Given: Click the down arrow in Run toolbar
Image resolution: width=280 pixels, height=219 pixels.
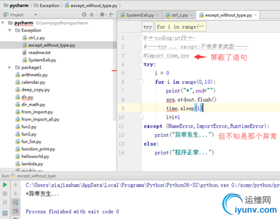Looking at the screenshot, I should tap(16, 194).
